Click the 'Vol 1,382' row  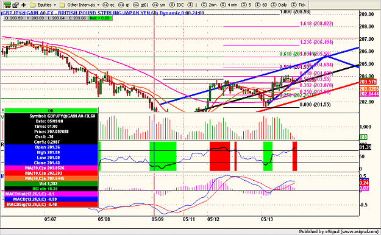51,183
